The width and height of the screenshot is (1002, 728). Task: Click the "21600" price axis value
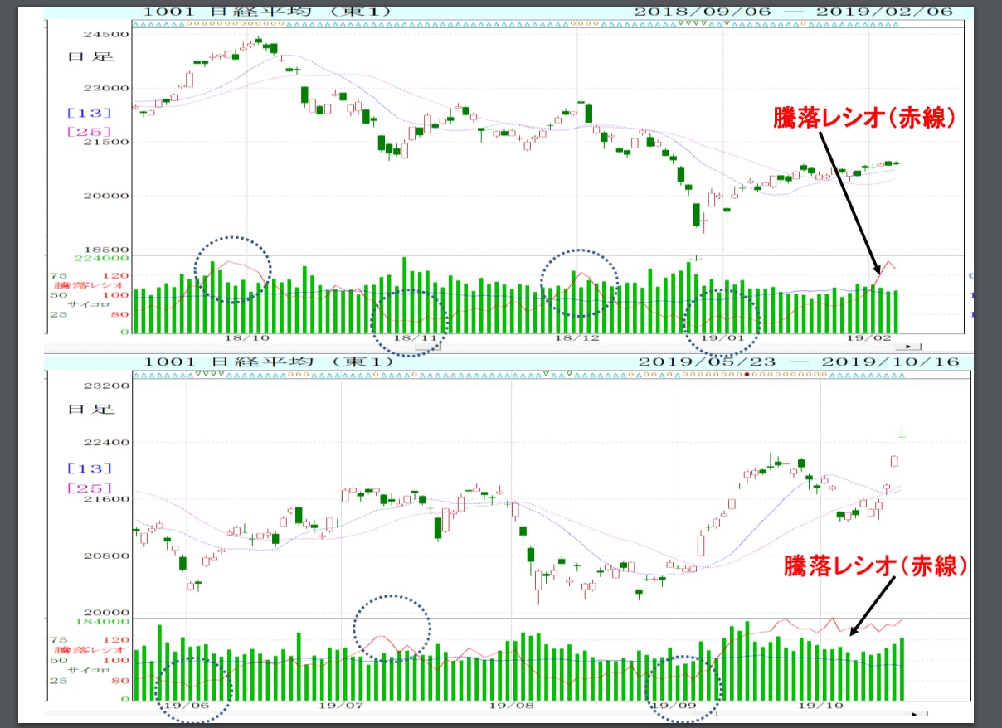coord(107,499)
